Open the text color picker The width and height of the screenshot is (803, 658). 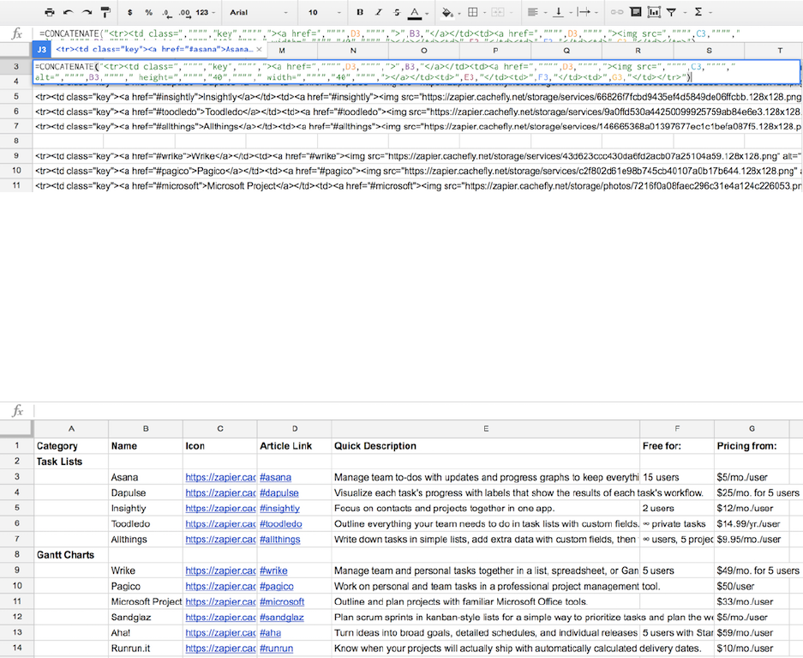point(418,13)
